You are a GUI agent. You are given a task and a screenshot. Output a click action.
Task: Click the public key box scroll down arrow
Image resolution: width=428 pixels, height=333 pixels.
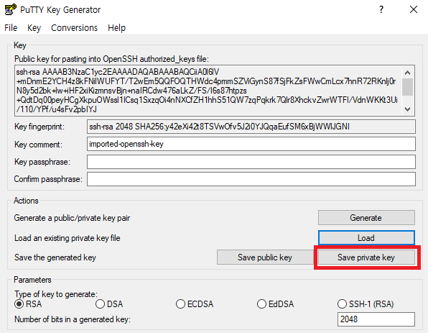407,109
